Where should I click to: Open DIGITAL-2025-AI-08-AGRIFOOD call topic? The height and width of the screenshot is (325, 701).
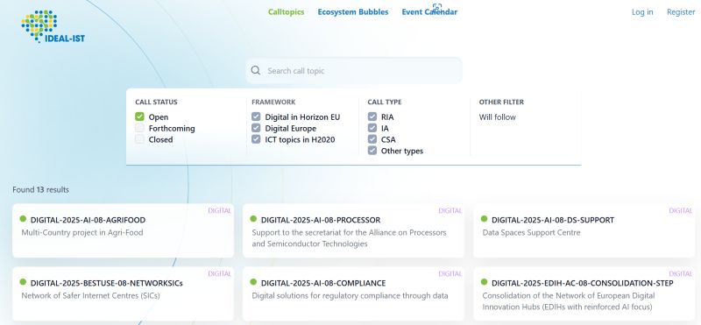pos(88,220)
